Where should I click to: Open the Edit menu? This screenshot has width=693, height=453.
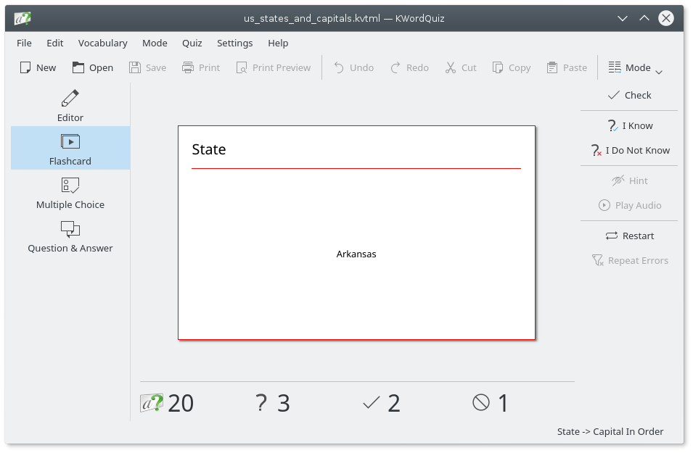[x=55, y=43]
